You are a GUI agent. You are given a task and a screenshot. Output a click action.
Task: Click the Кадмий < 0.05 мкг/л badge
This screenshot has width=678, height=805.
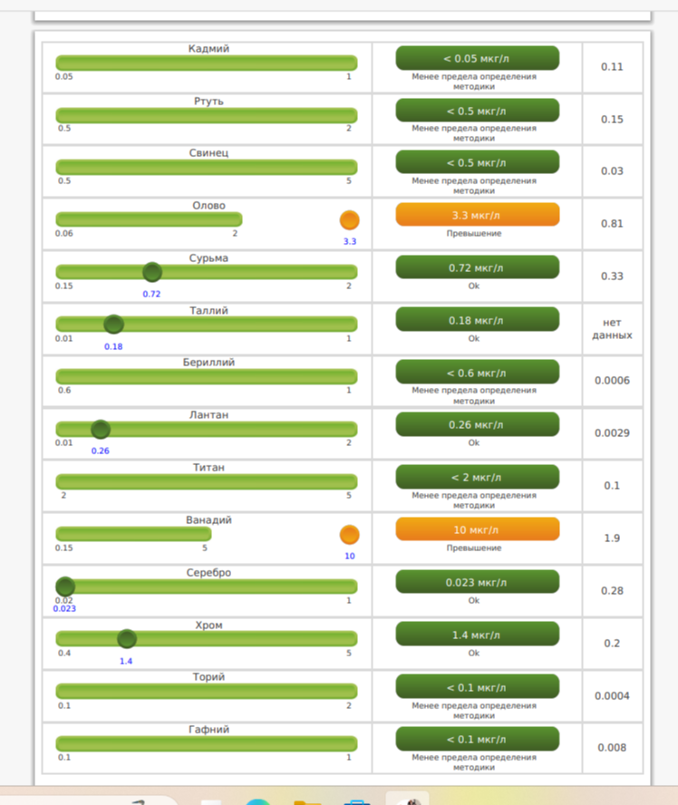(x=477, y=58)
